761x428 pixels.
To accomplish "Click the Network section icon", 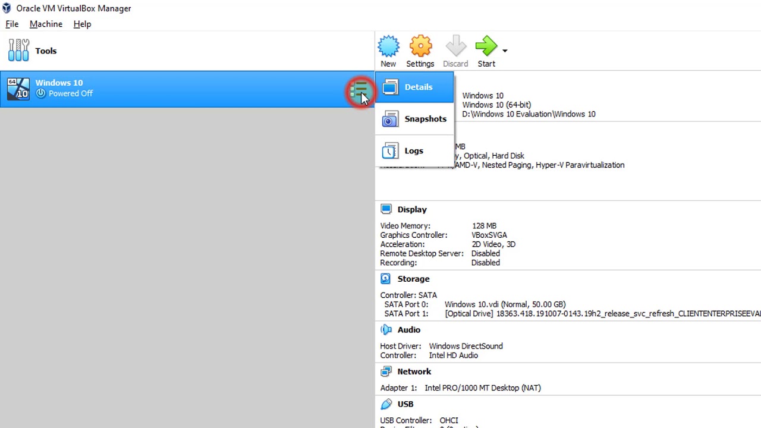I will click(x=386, y=372).
